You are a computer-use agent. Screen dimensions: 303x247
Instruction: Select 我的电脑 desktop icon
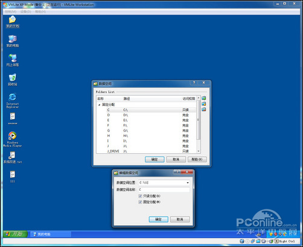click(13, 41)
